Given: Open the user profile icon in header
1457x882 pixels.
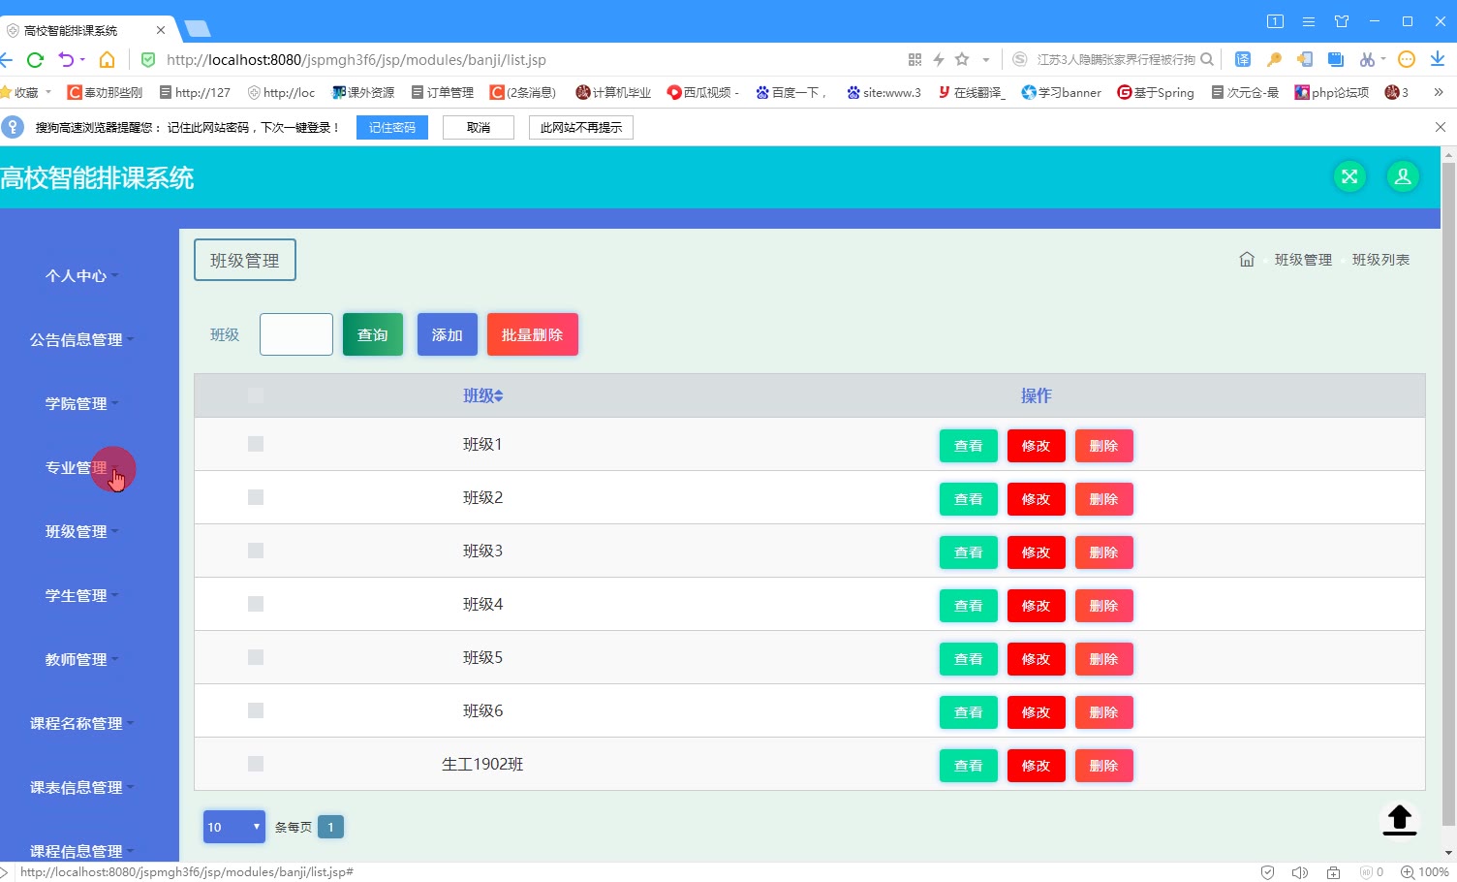Looking at the screenshot, I should 1403,176.
